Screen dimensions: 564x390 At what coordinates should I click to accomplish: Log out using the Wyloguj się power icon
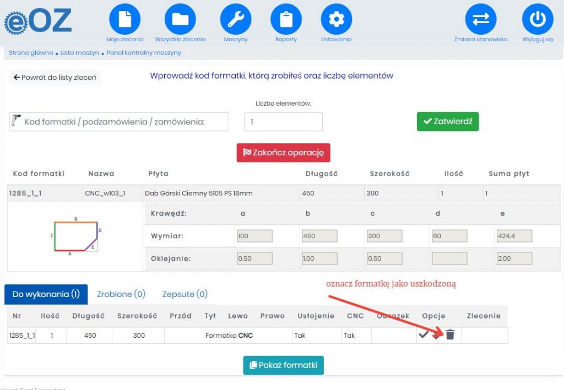[x=537, y=19]
